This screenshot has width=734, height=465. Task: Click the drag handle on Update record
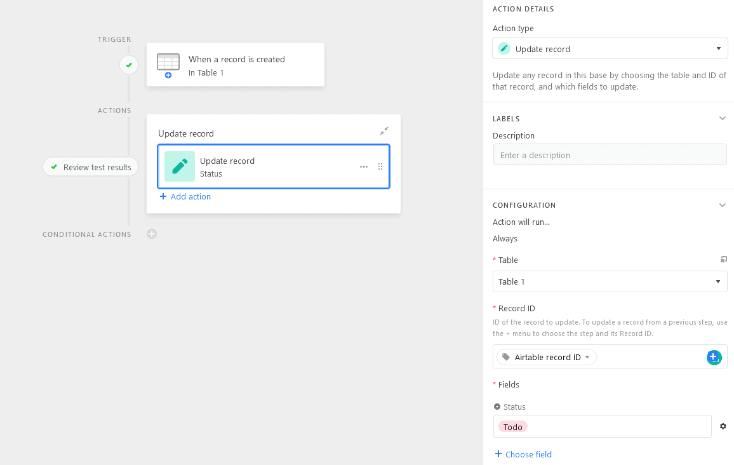380,166
